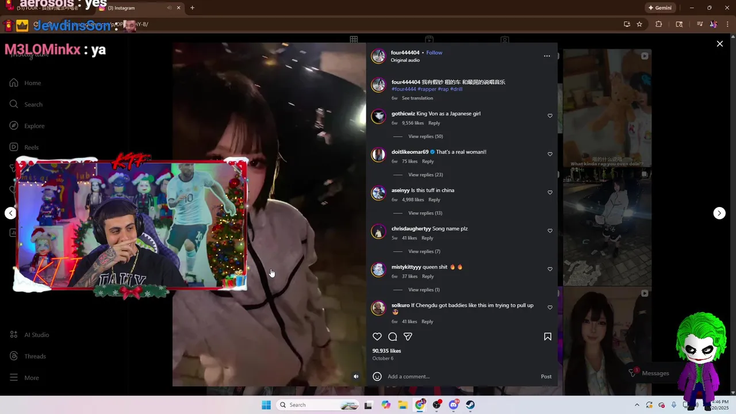Viewport: 736px width, 414px height.
Task: Open the Gemini button in Chrome
Action: coord(660,8)
